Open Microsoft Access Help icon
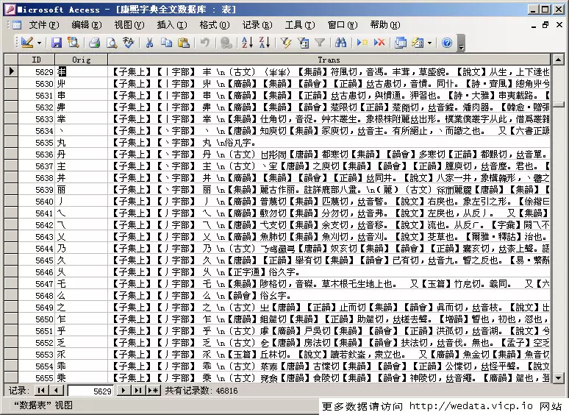The width and height of the screenshot is (569, 415). [447, 43]
